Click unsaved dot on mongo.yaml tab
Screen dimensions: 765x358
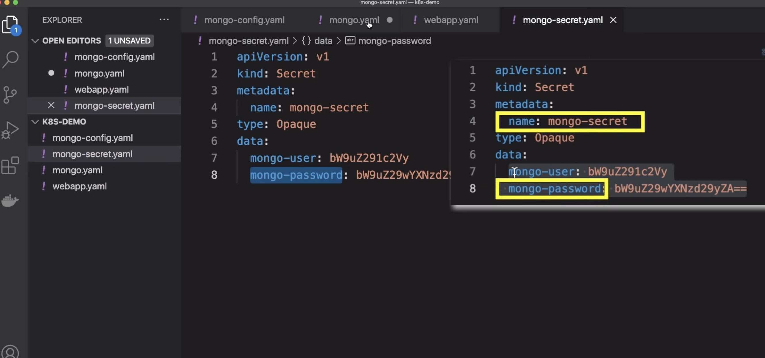coord(390,20)
